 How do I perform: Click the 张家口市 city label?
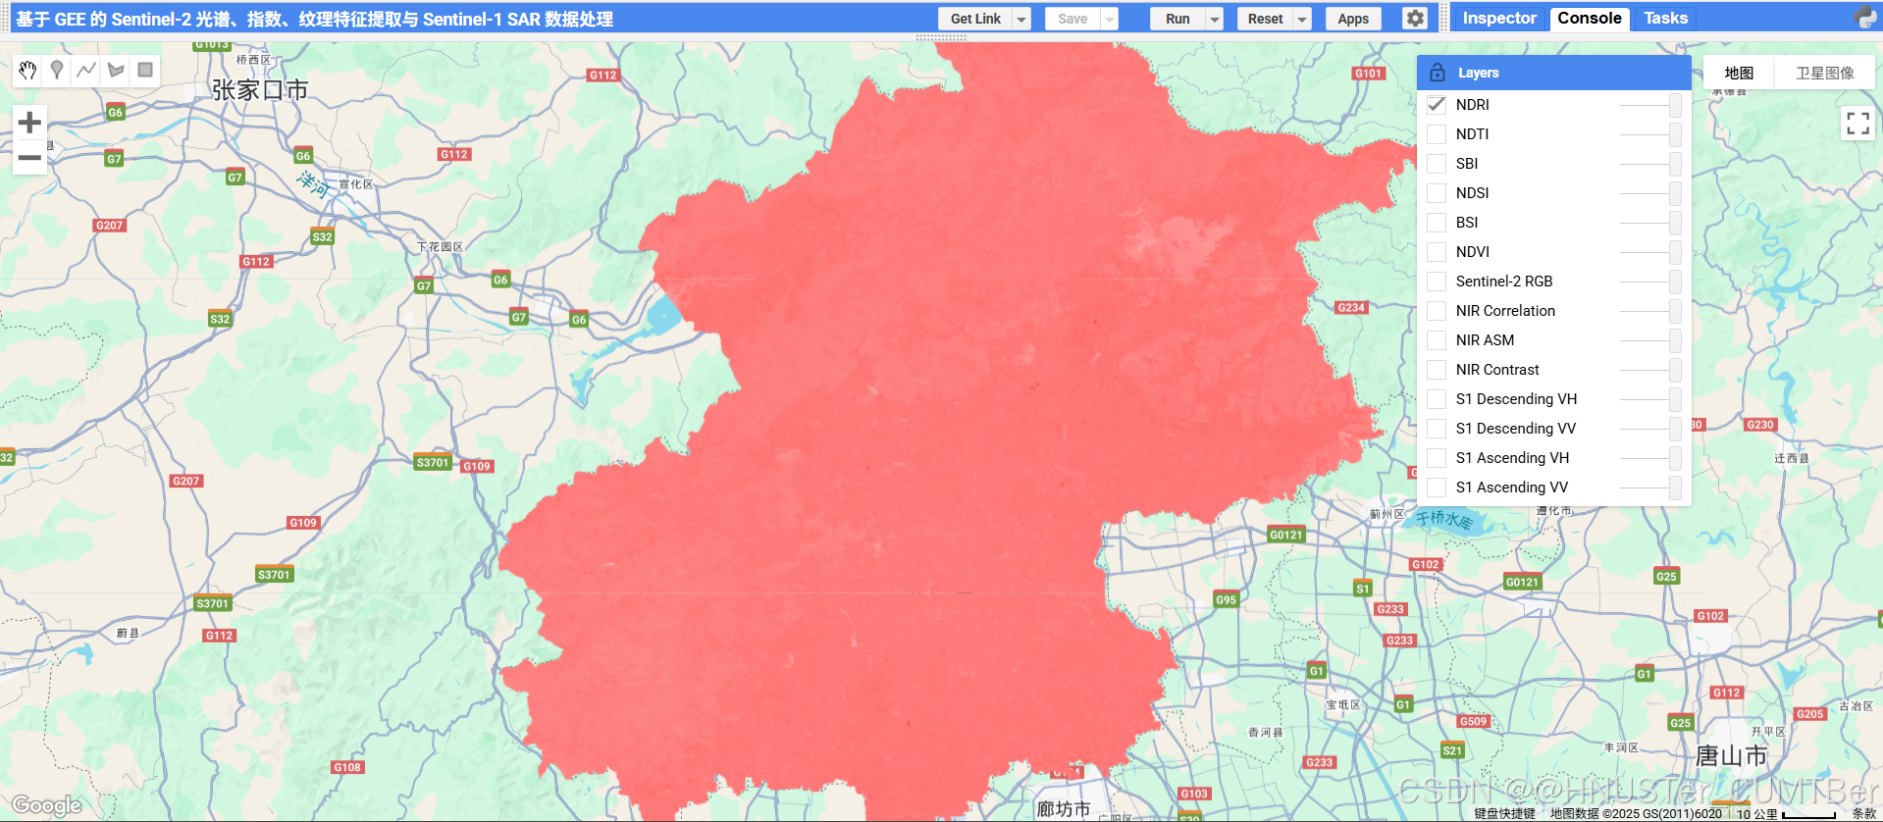pyautogui.click(x=260, y=90)
